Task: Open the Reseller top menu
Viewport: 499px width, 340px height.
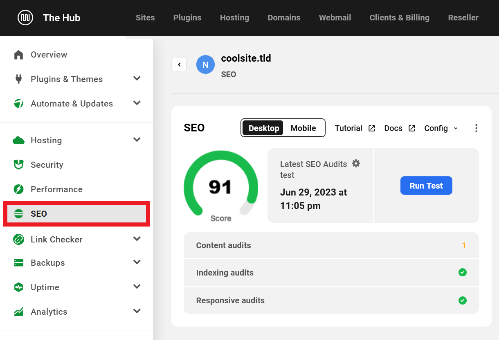Action: [463, 18]
